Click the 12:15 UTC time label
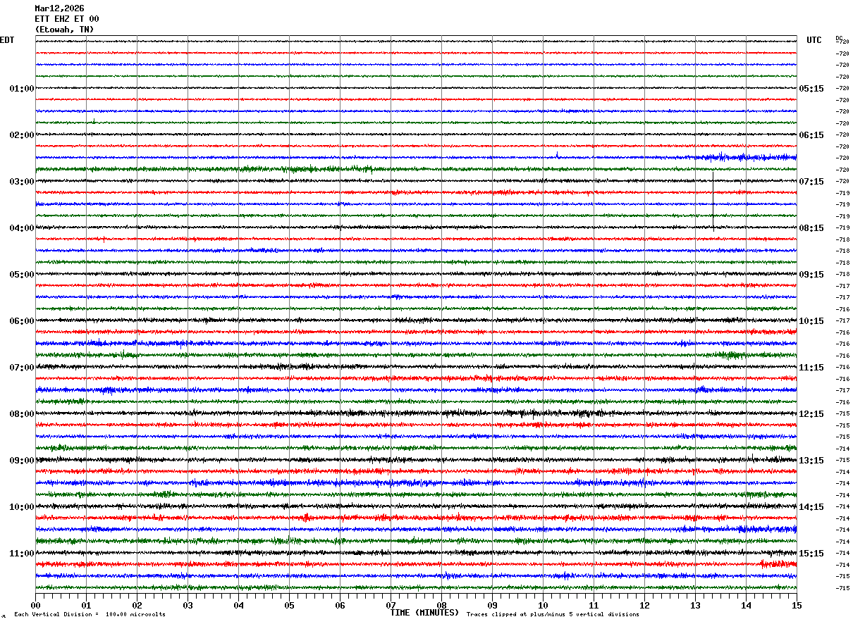Screen dimensions: 853x624 tap(811, 414)
